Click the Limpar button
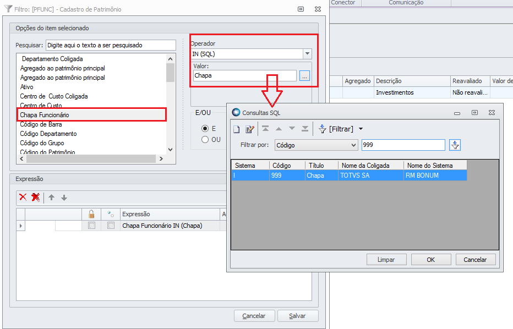This screenshot has height=329, width=513. click(x=386, y=260)
